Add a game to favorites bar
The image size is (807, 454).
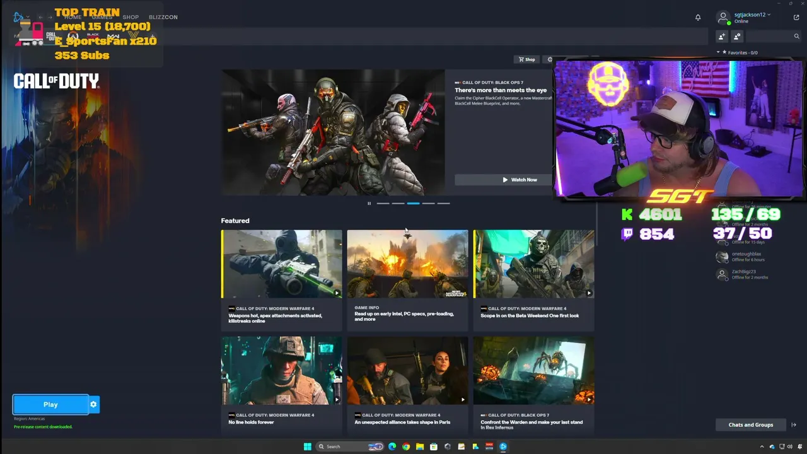click(x=152, y=36)
